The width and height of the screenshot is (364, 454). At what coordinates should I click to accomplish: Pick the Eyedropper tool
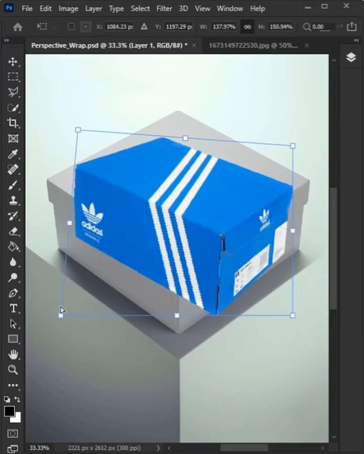click(13, 154)
